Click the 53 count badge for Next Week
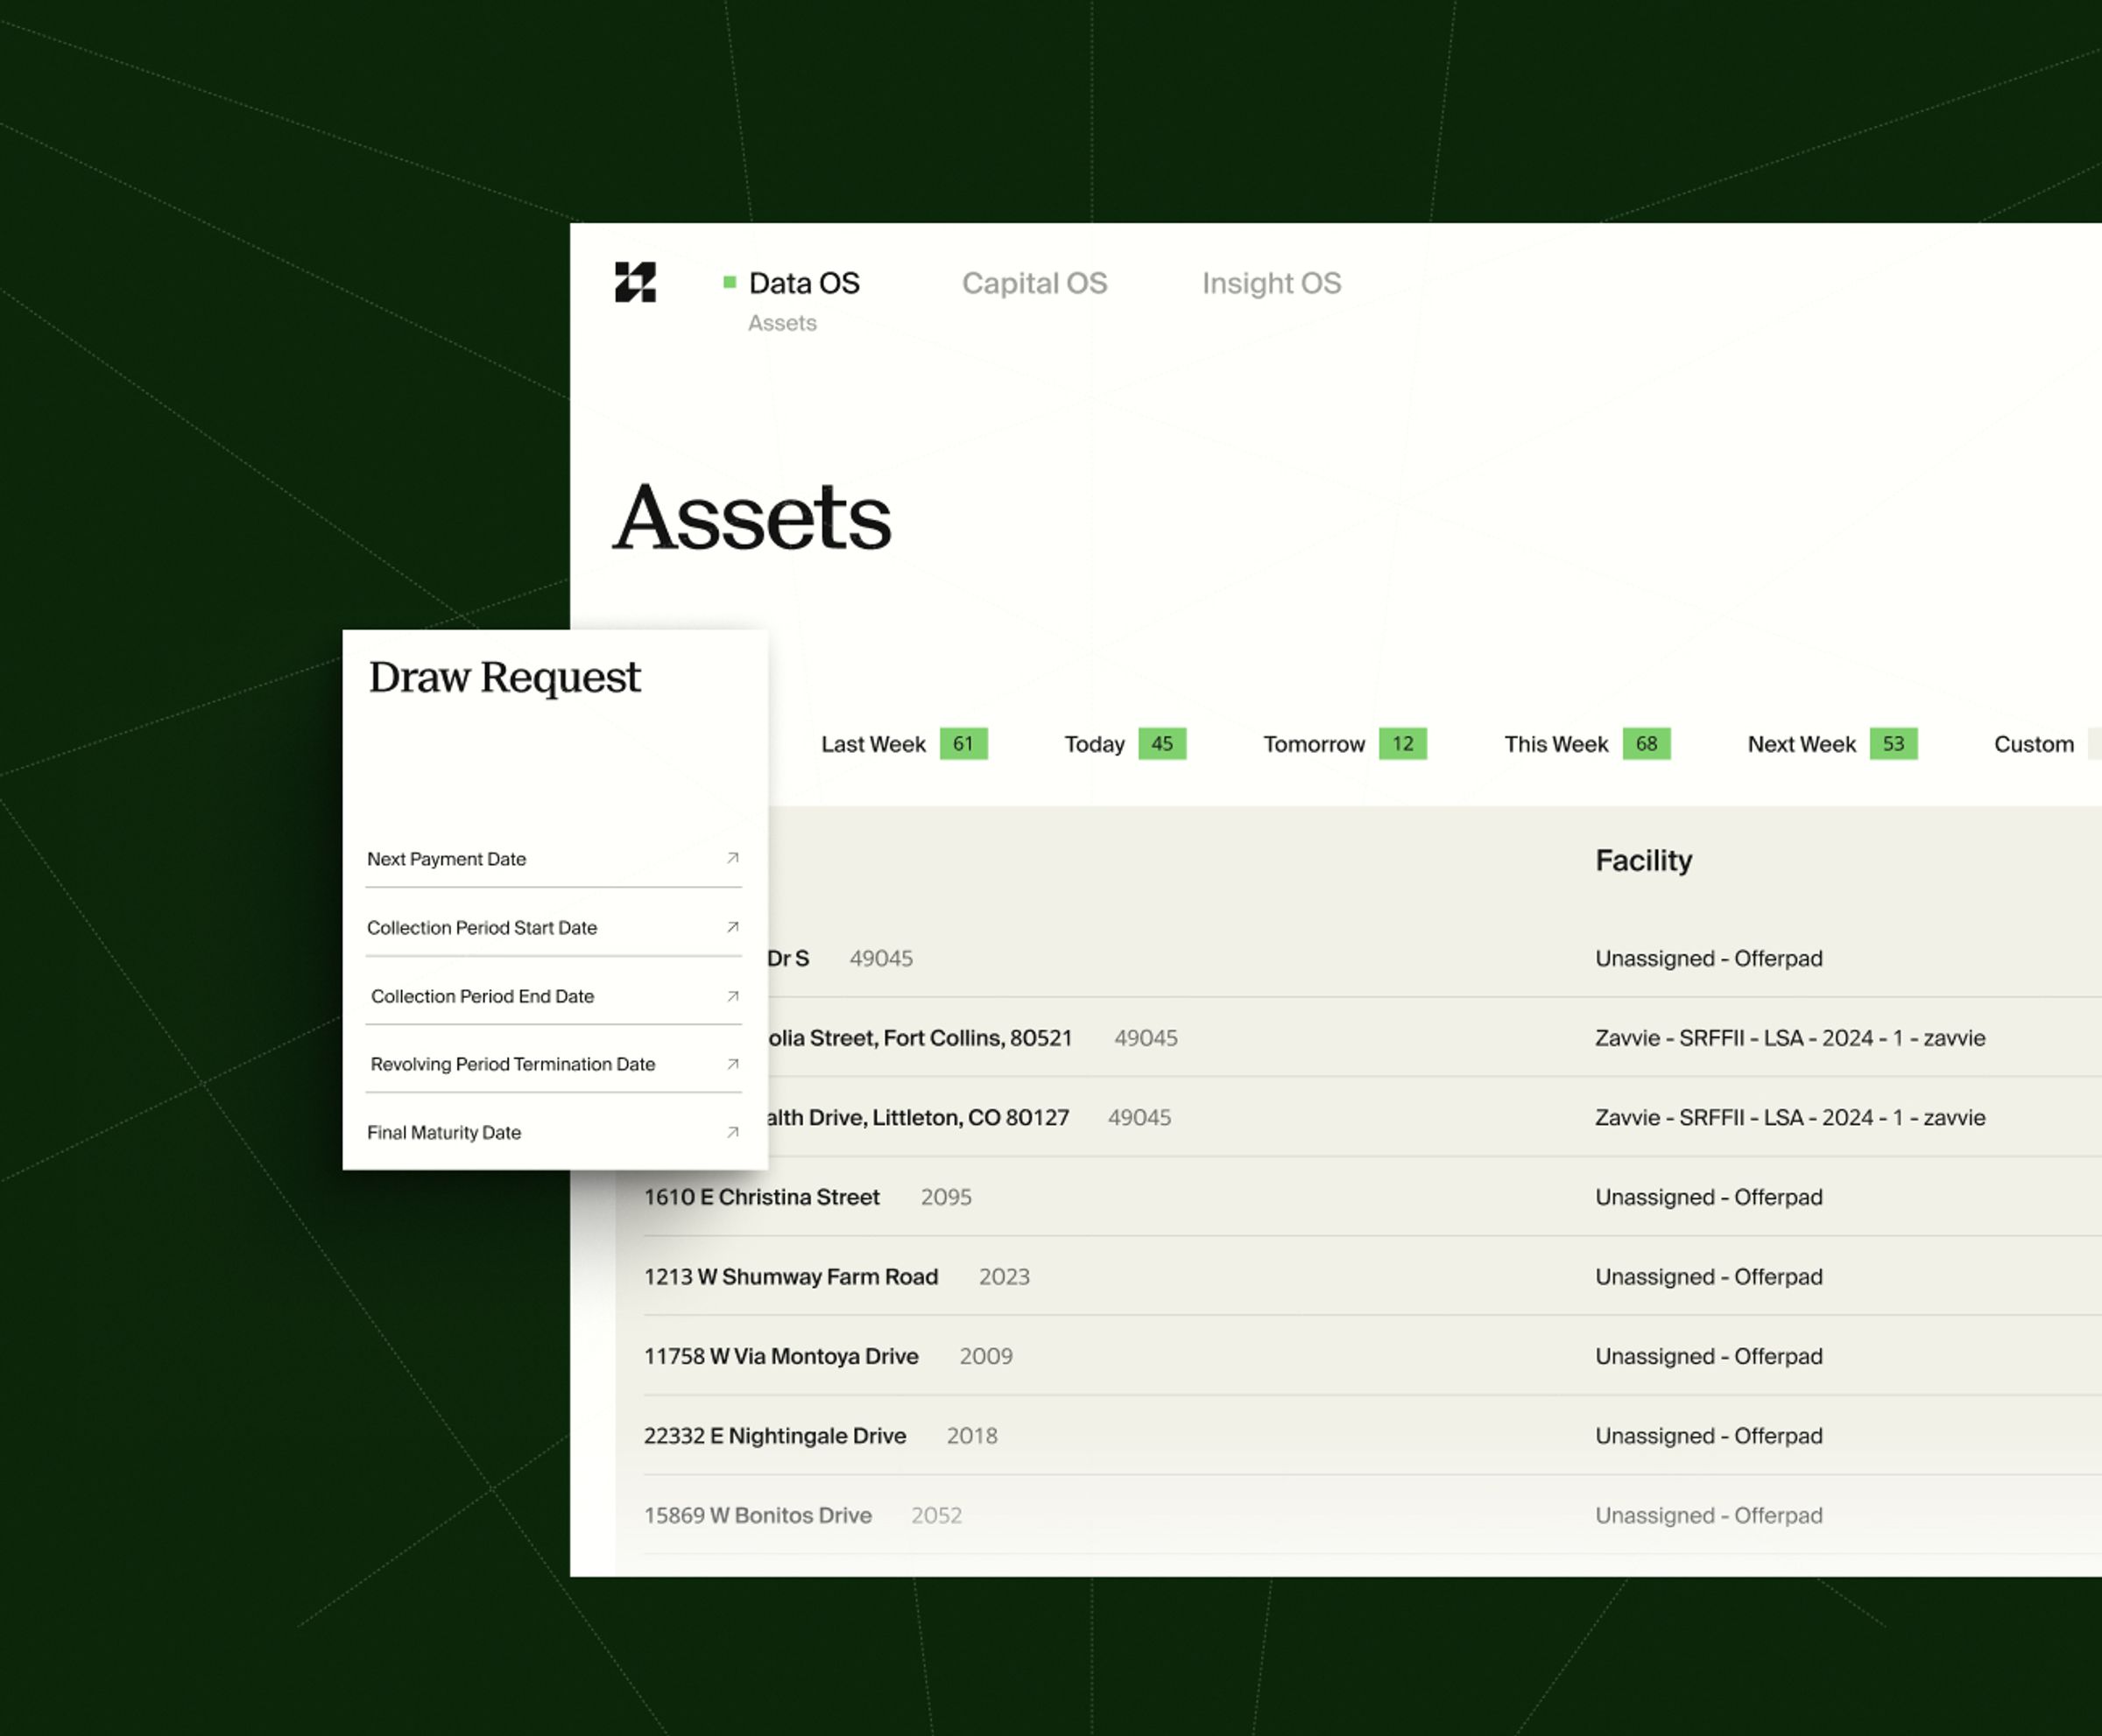2102x1736 pixels. 1893,744
